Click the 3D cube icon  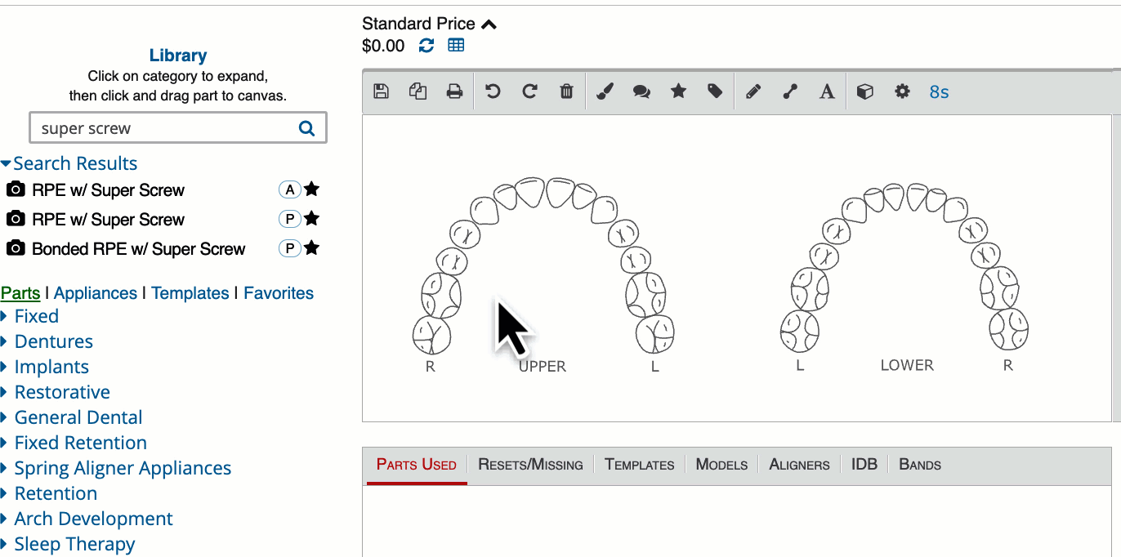864,91
